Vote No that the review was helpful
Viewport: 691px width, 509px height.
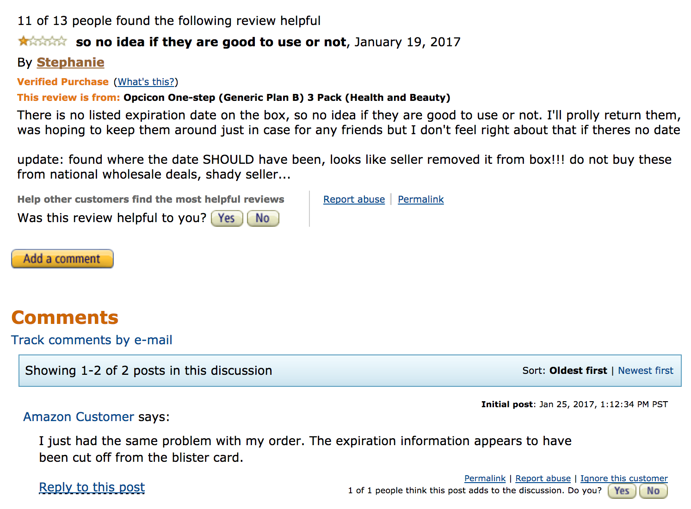[263, 218]
